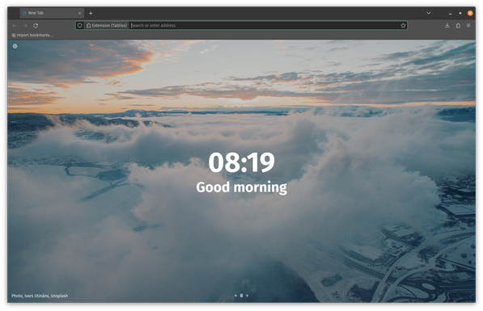Open the downloads panel

pos(447,26)
